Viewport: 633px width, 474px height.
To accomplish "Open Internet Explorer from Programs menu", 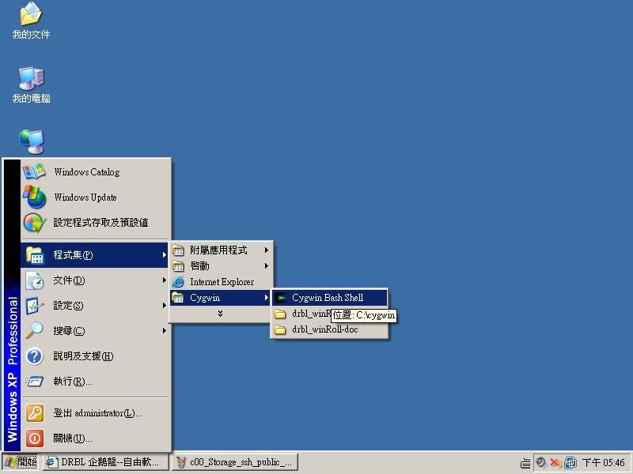I will (221, 282).
